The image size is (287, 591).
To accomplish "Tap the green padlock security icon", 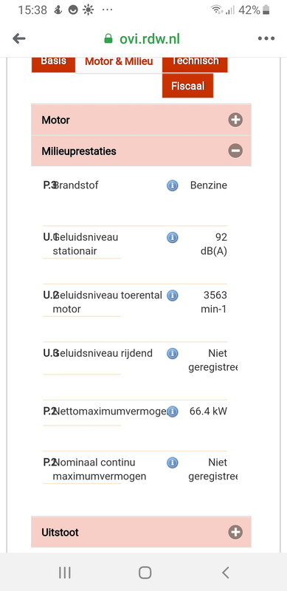I will tap(108, 38).
